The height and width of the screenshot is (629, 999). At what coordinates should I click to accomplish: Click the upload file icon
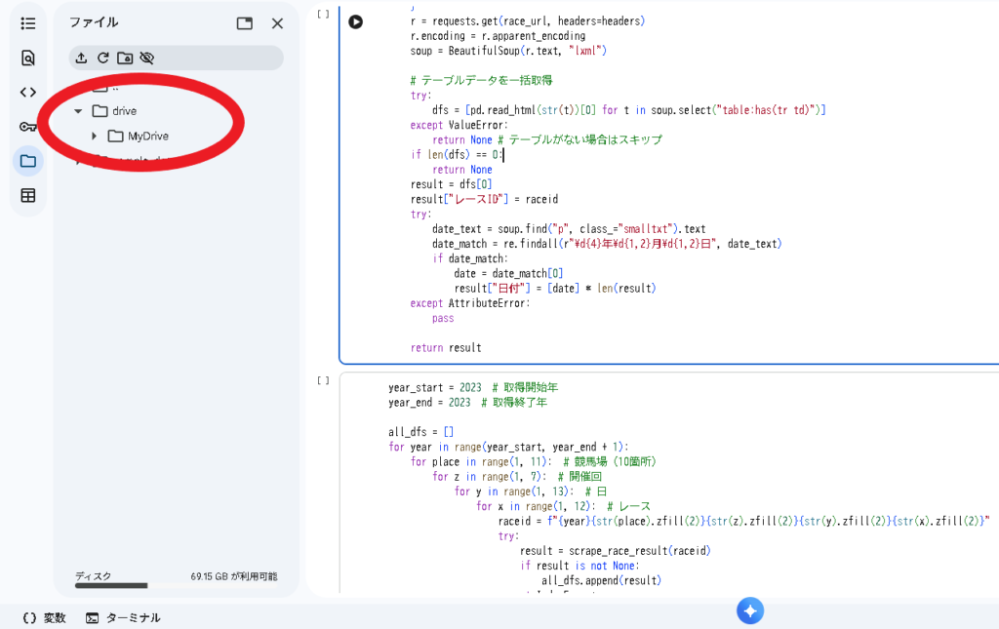81,59
